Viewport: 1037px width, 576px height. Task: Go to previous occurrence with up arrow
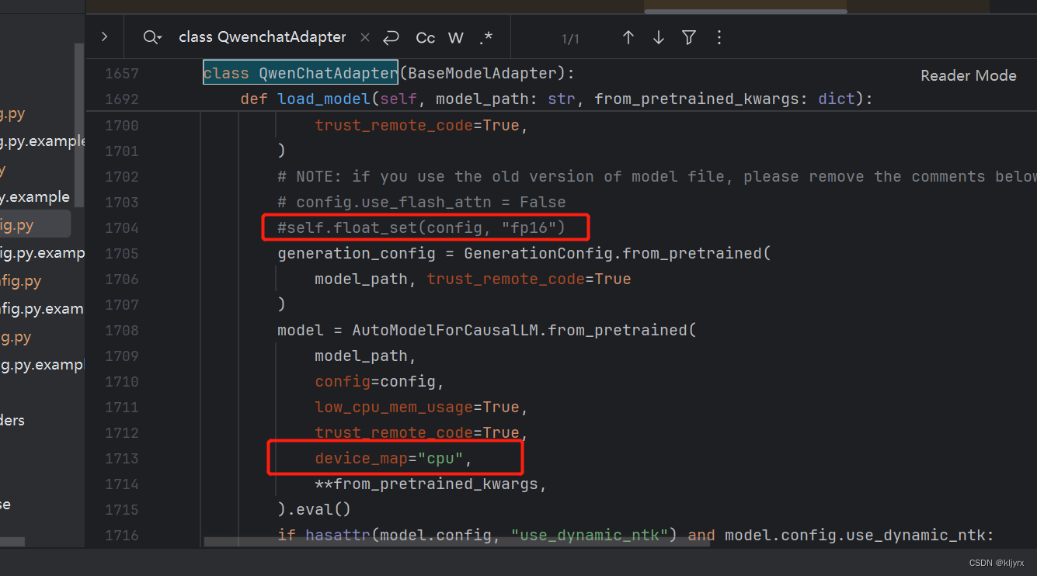[628, 37]
